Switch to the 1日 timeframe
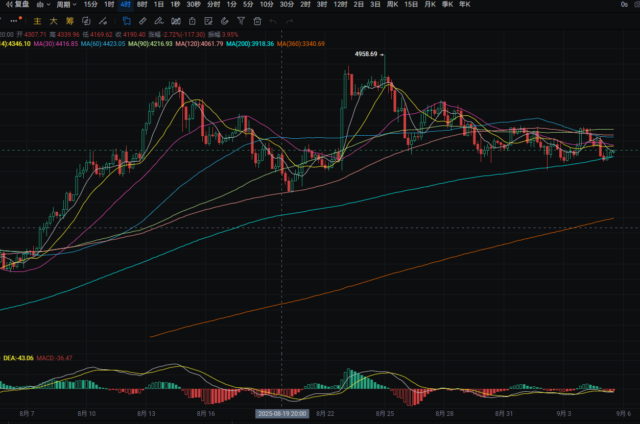Image resolution: width=640 pixels, height=424 pixels. coord(159,4)
